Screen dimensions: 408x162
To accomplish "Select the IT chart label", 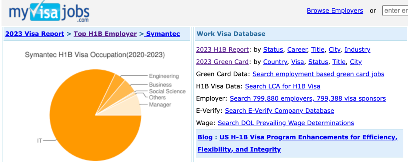I will coord(39,141).
